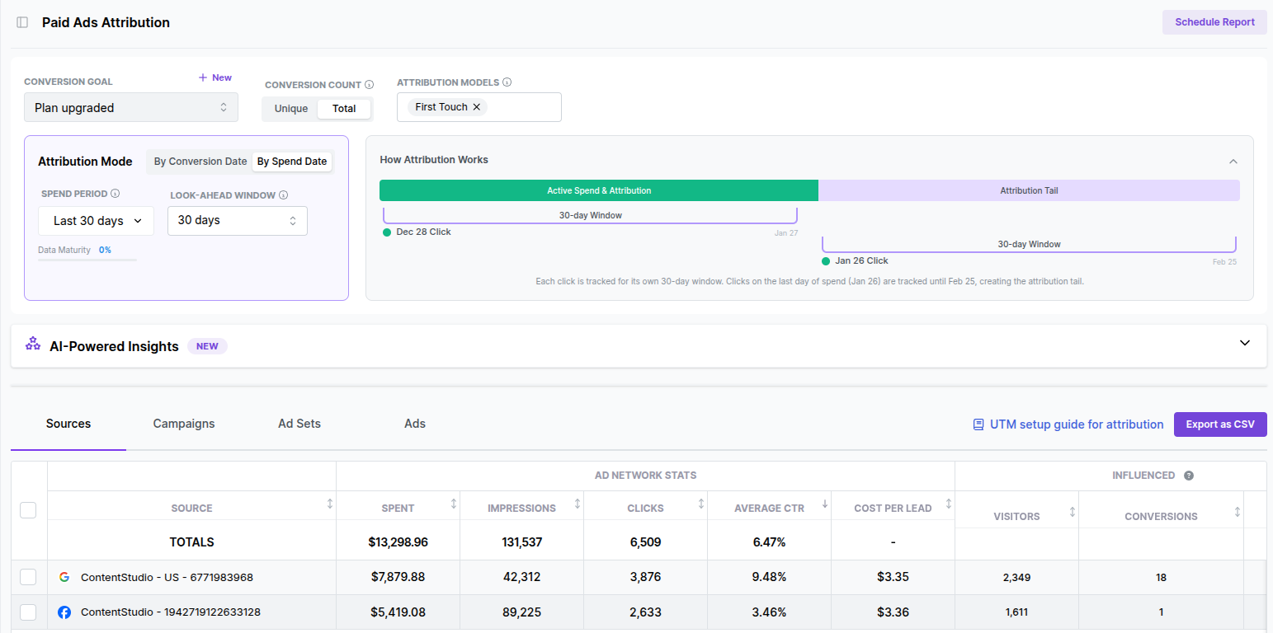Remove the First Touch model tag
Viewport: 1273px width, 633px height.
point(477,107)
